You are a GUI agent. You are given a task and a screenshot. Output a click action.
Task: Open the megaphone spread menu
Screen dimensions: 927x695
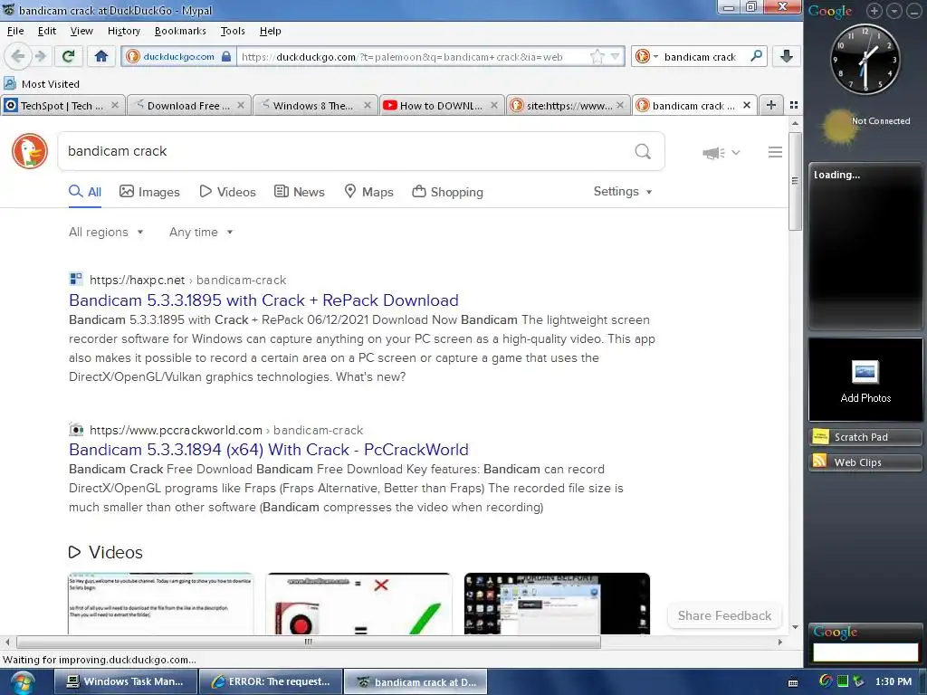pos(721,152)
